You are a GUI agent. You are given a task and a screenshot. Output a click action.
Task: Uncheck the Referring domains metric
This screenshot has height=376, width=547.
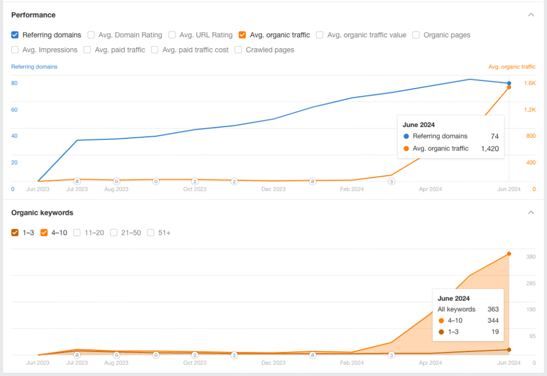(x=14, y=35)
